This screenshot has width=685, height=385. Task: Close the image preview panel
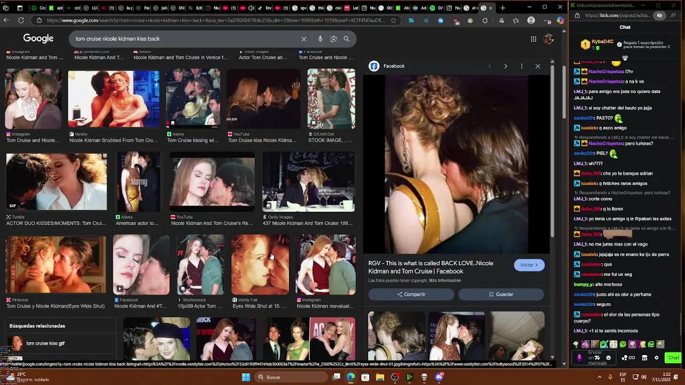538,66
